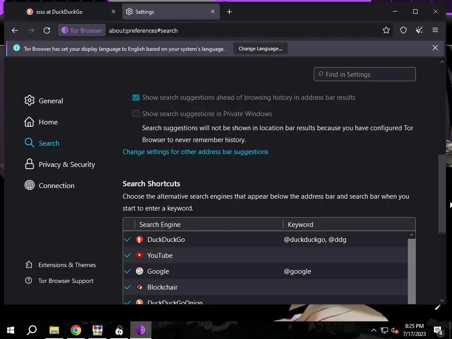The image size is (452, 339).
Task: Click the Tor Browser taskbar icon
Action: (x=141, y=330)
